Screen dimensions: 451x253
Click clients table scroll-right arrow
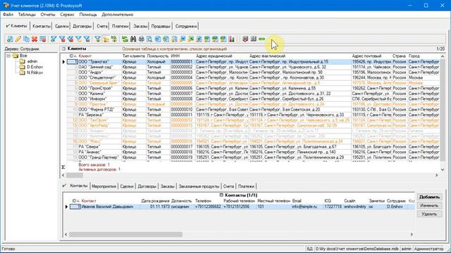[437, 175]
